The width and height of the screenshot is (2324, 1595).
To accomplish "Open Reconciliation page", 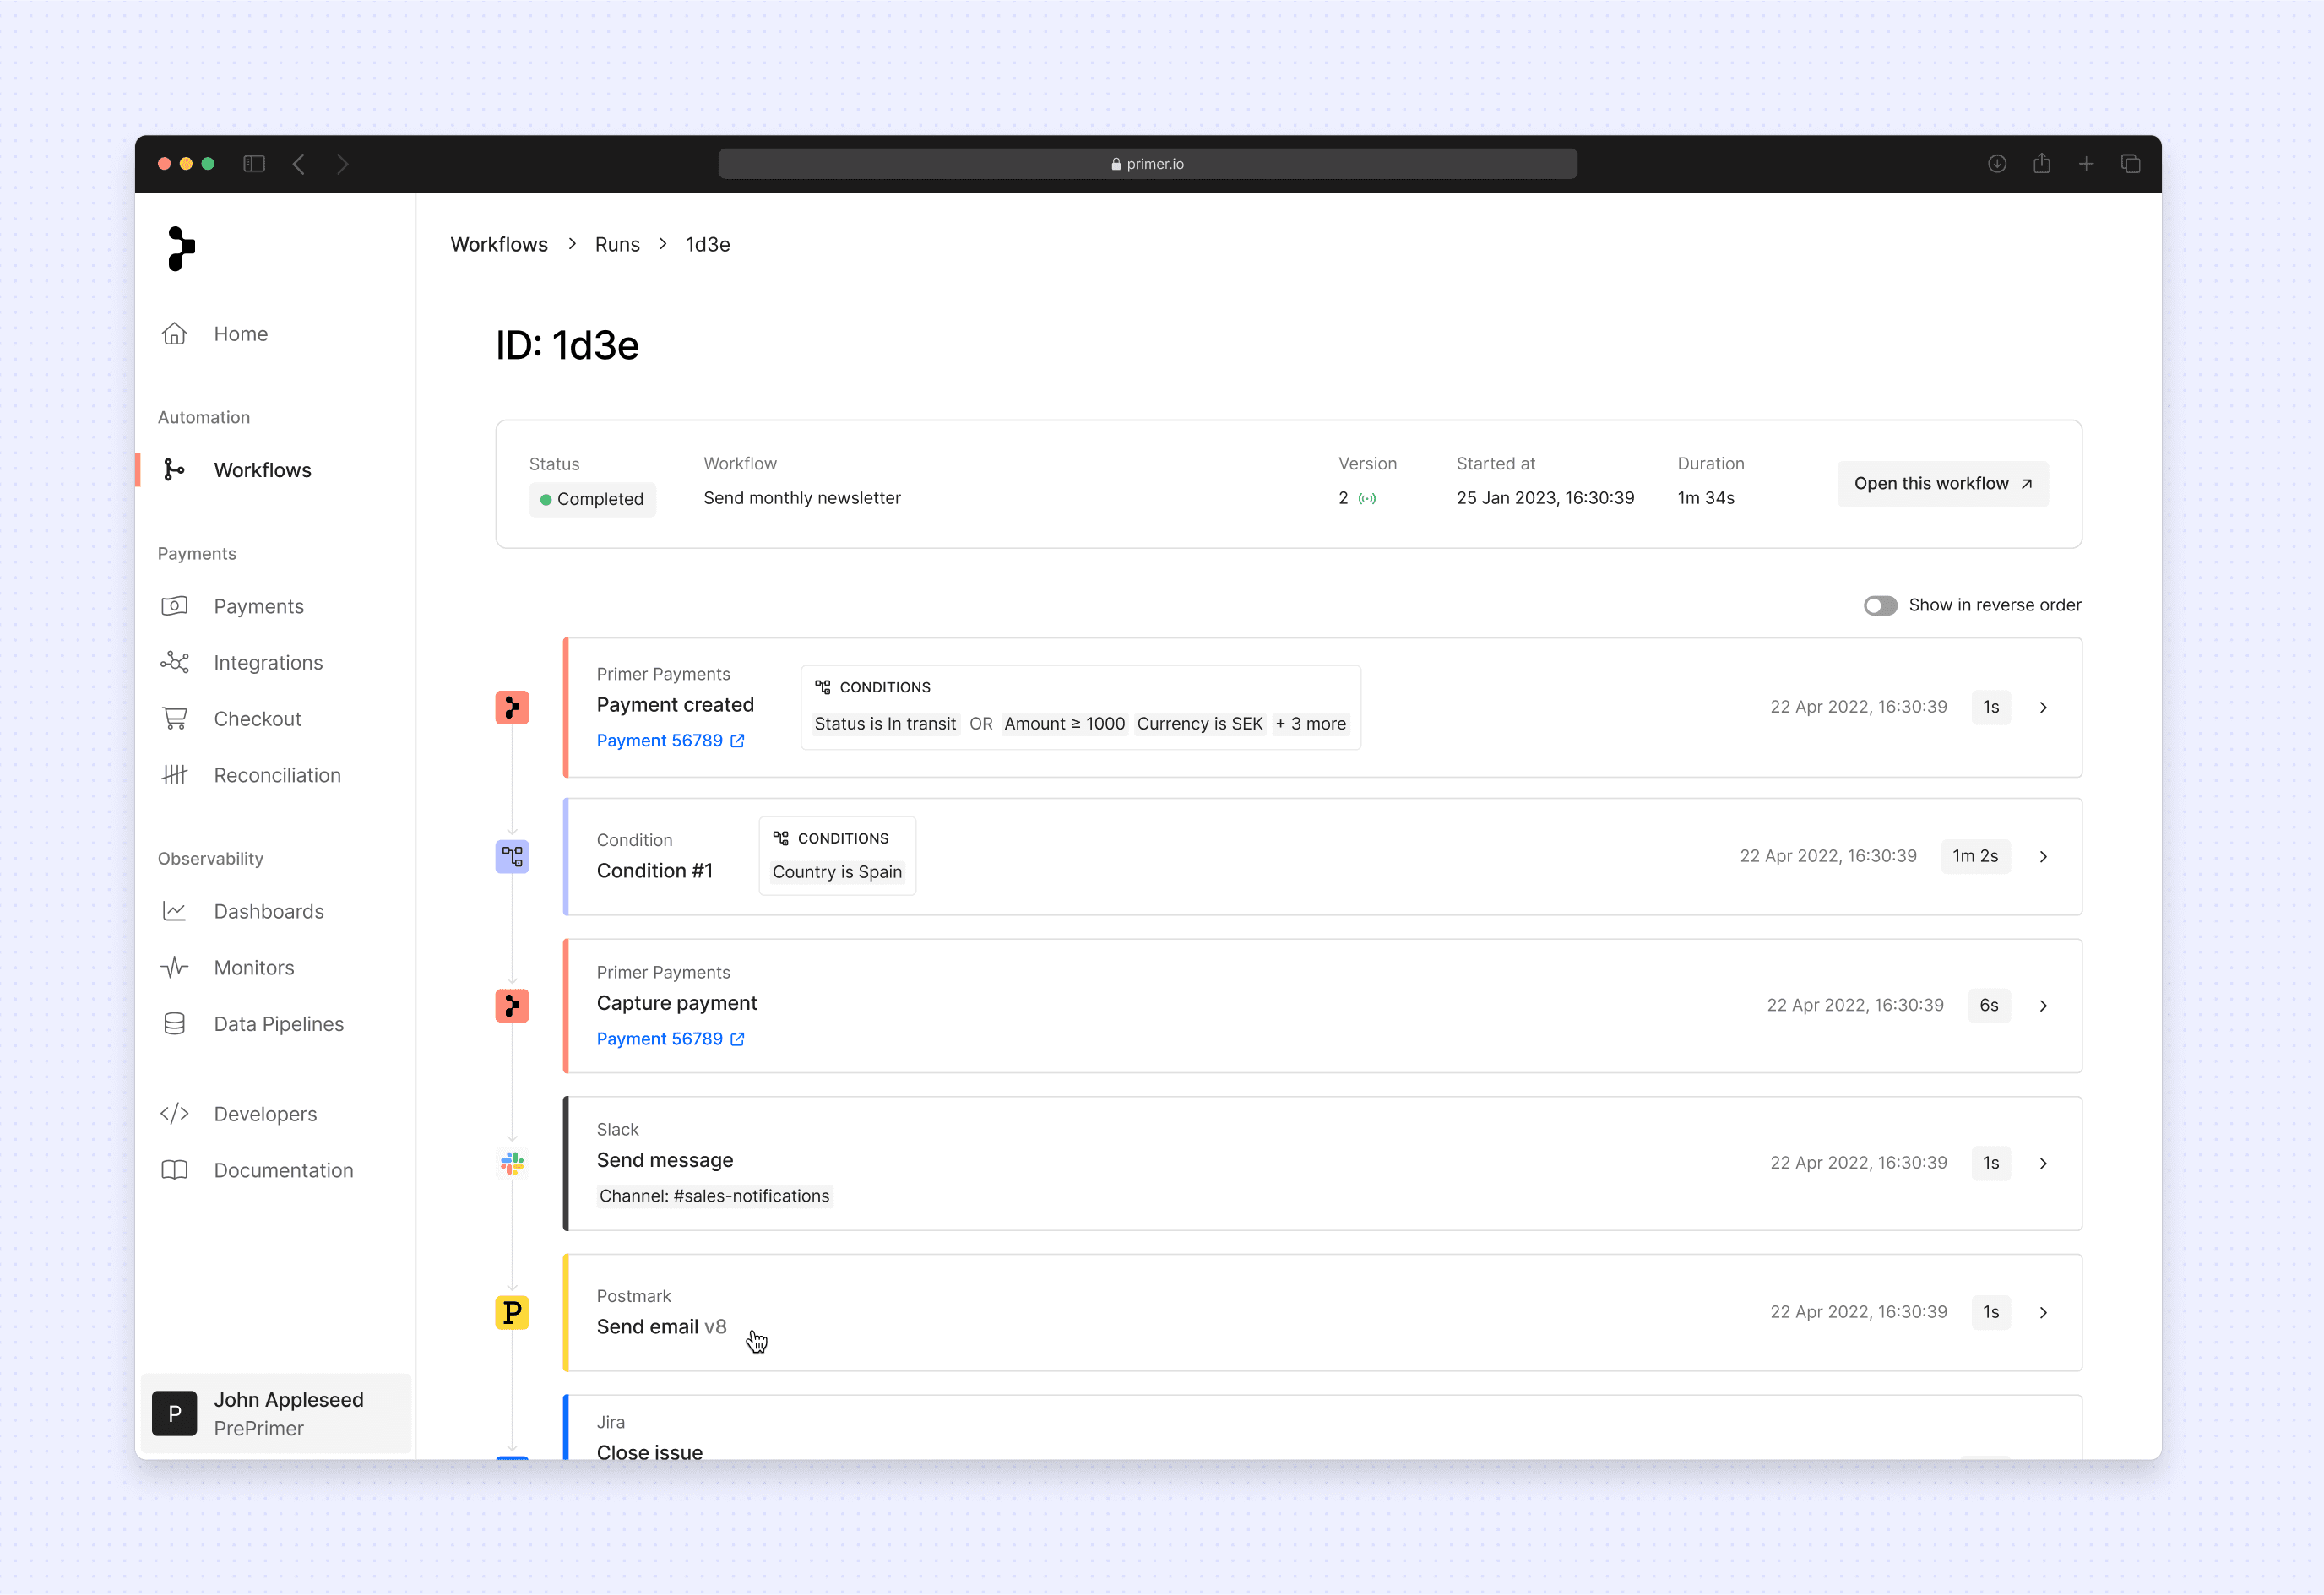I will click(x=275, y=775).
